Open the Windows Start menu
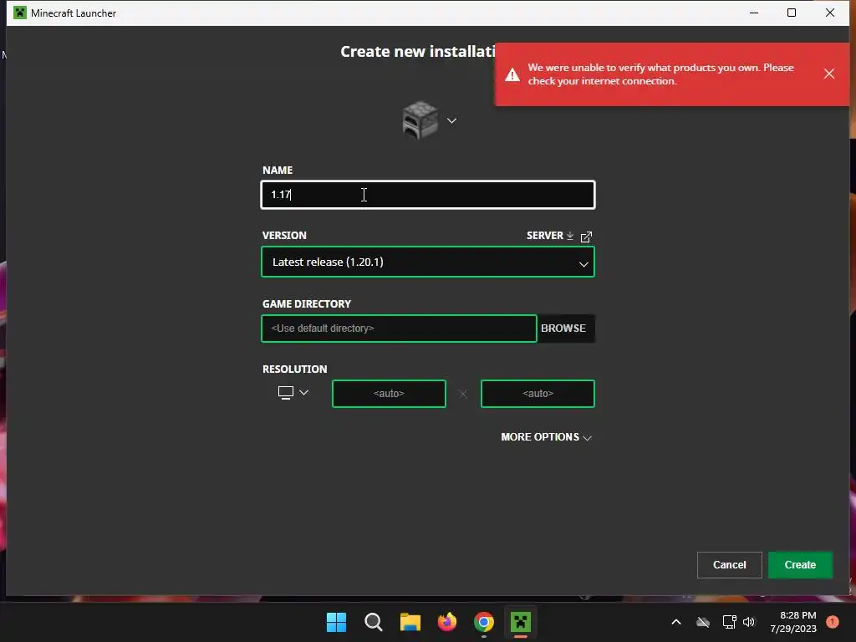This screenshot has width=856, height=642. [x=336, y=622]
